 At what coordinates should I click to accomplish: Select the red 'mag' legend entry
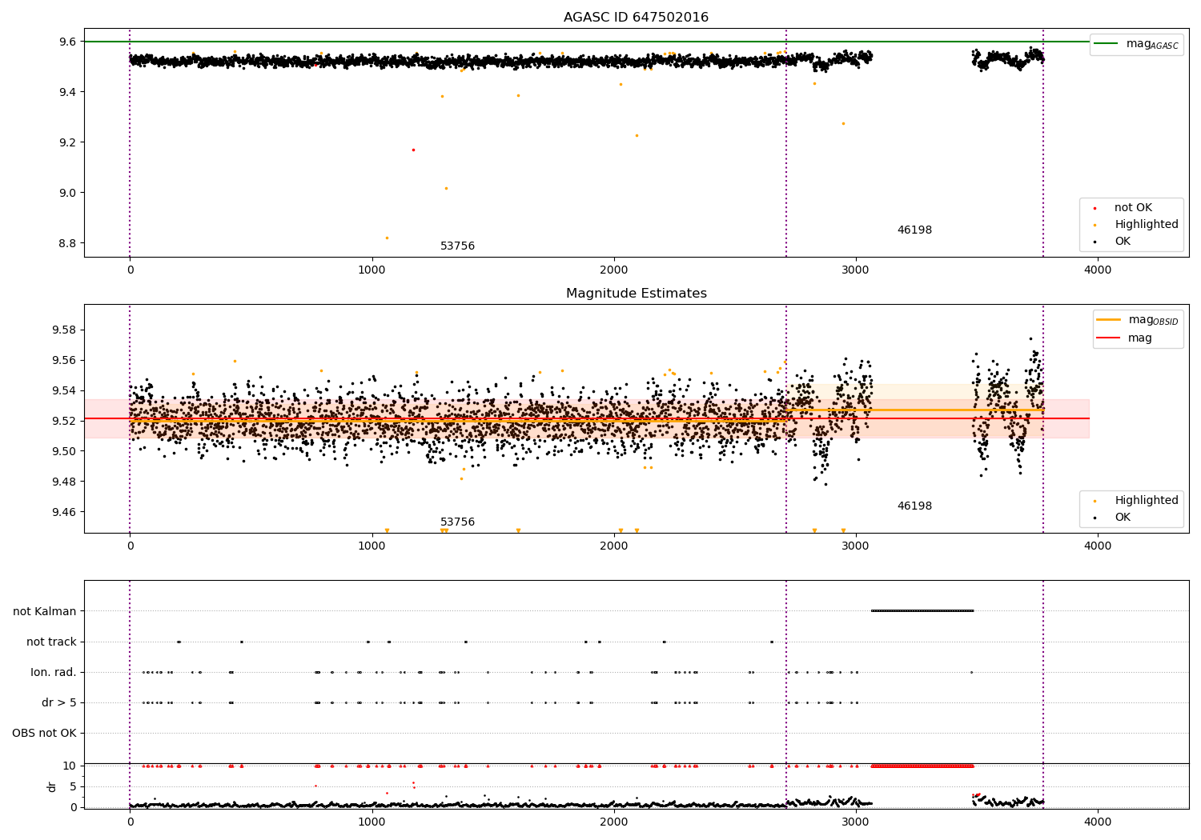pyautogui.click(x=1125, y=338)
